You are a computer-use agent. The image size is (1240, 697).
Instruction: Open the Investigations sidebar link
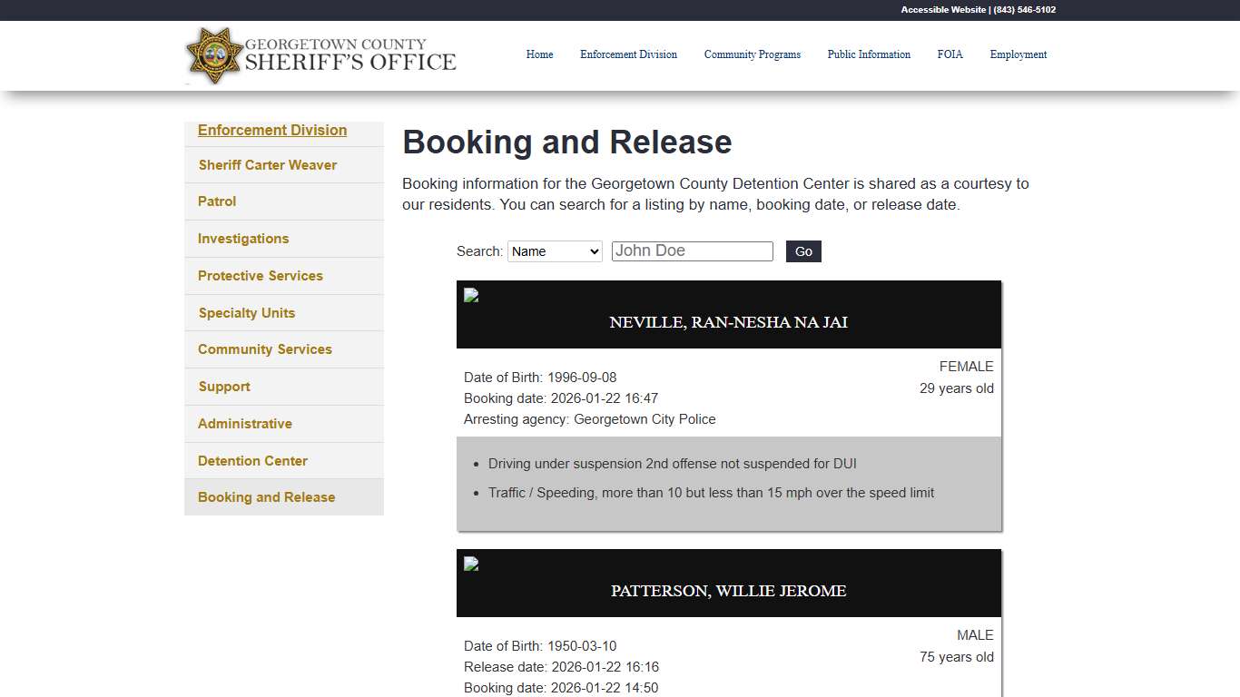click(x=242, y=239)
